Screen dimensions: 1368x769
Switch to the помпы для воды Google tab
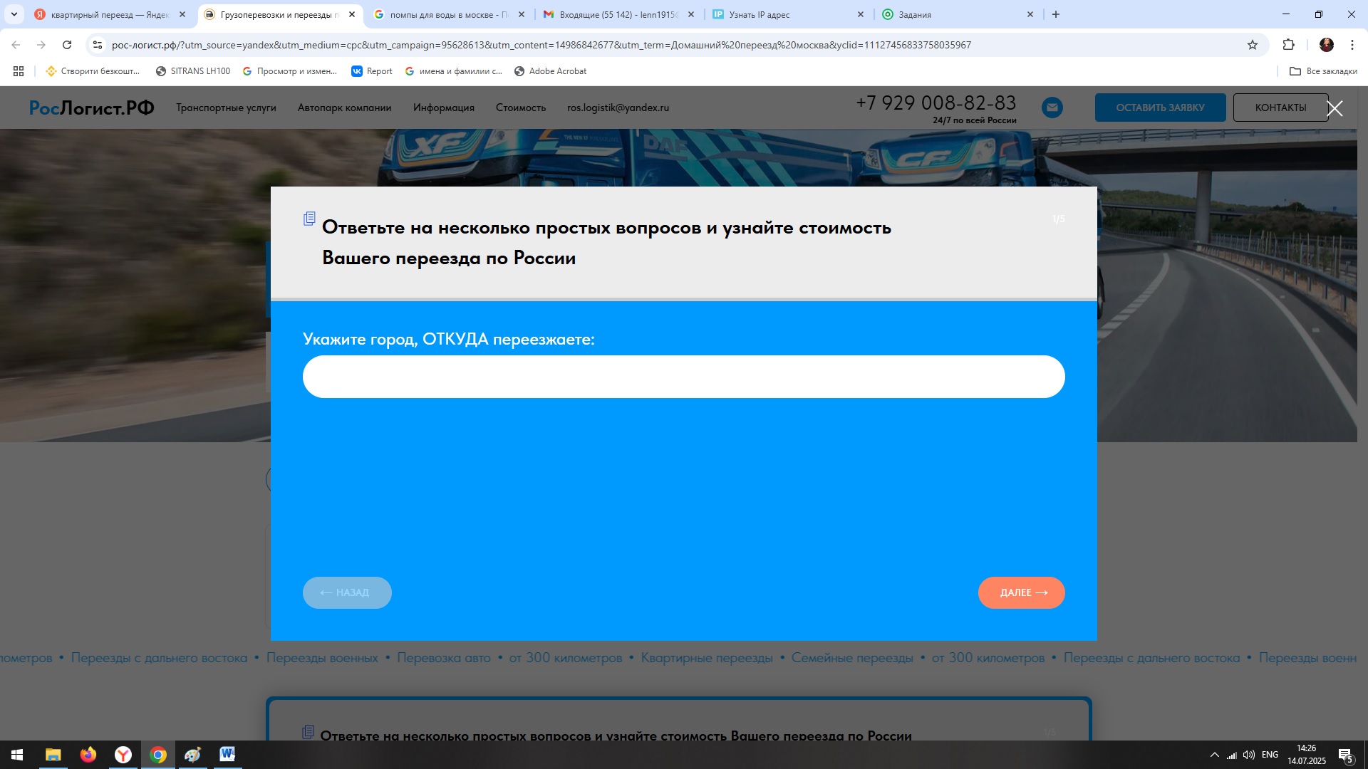(449, 14)
